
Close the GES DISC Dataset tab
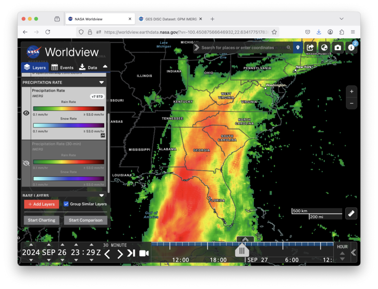201,19
